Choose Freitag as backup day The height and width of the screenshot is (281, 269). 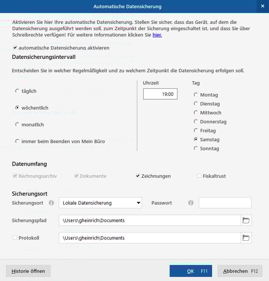click(x=196, y=131)
